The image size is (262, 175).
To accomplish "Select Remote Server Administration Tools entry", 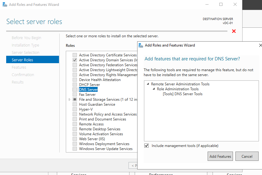I will click(x=180, y=84).
